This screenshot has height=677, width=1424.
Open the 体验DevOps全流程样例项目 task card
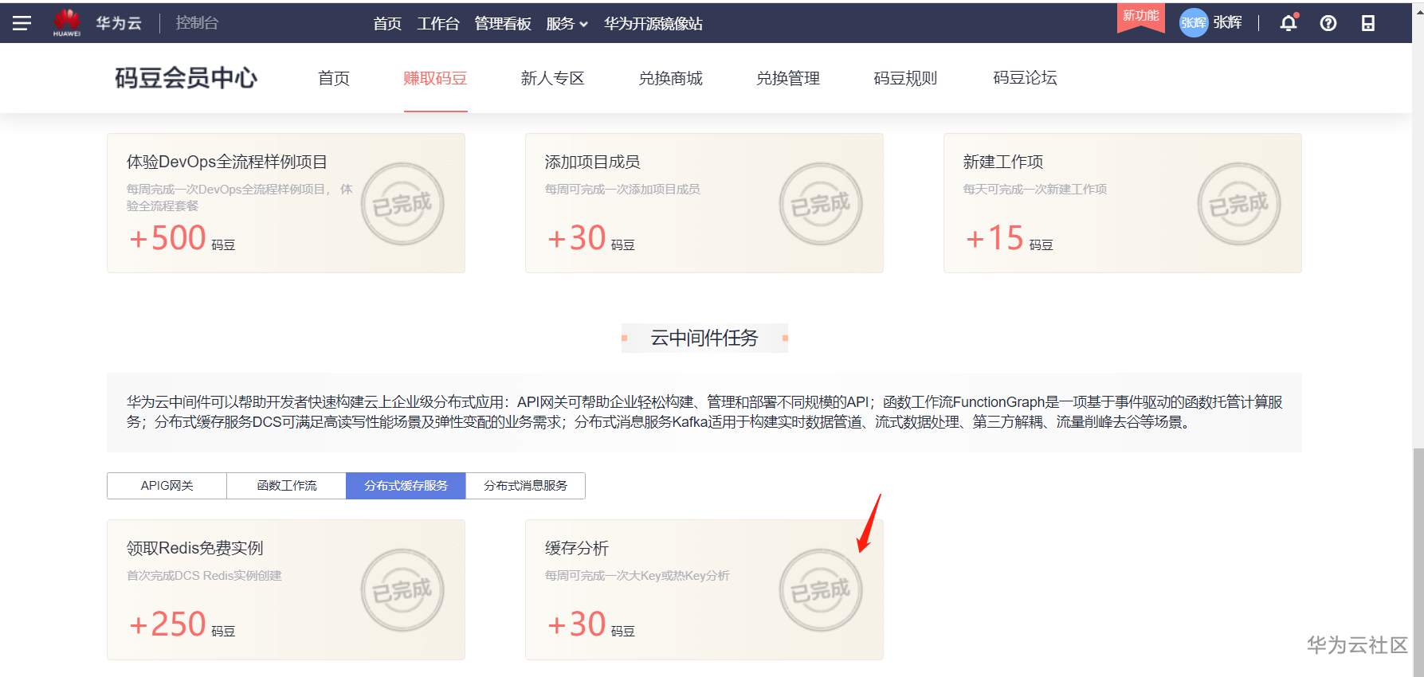(x=286, y=203)
